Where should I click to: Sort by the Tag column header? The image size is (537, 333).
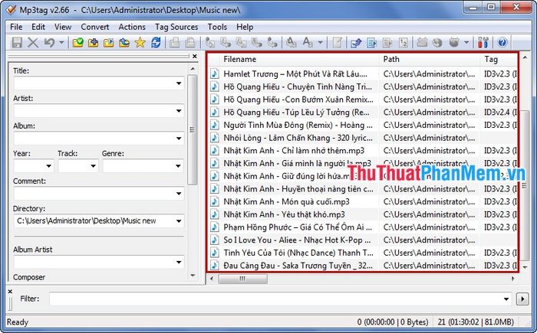point(499,59)
